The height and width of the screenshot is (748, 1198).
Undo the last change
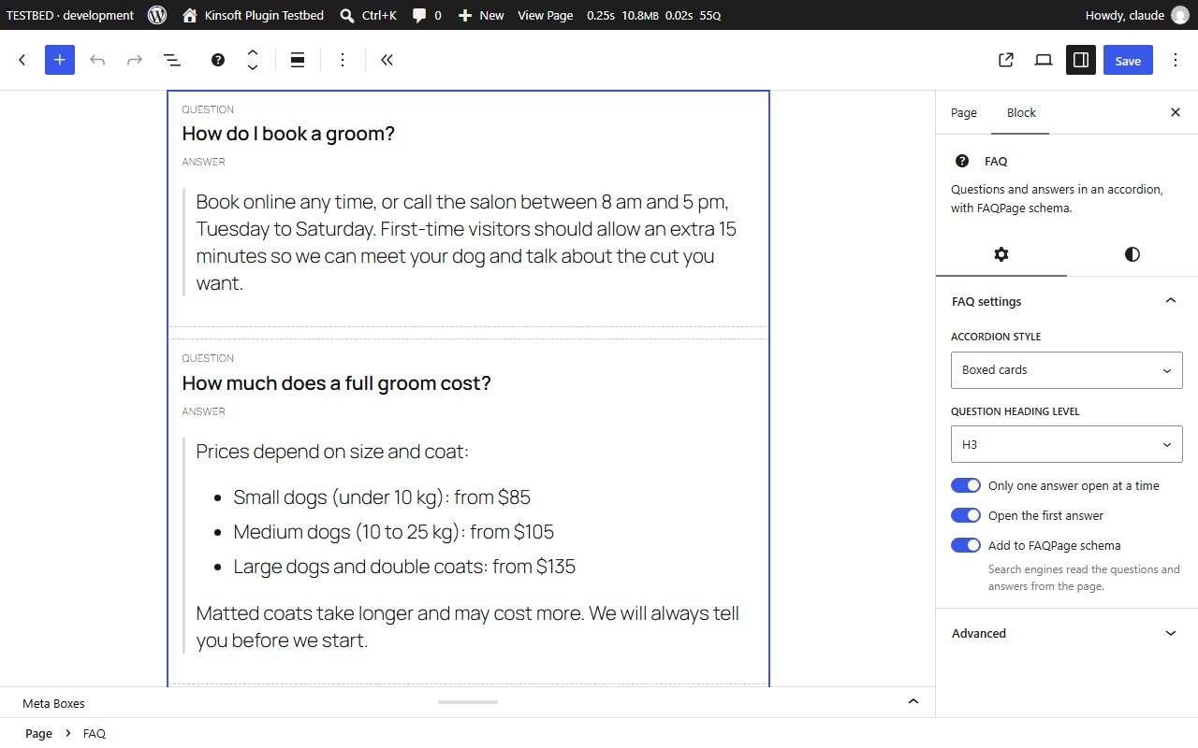click(x=97, y=60)
